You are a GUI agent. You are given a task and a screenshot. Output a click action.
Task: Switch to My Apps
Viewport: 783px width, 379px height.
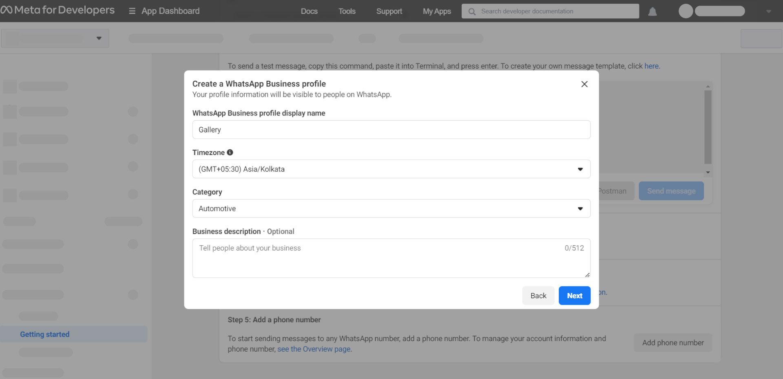pyautogui.click(x=436, y=11)
